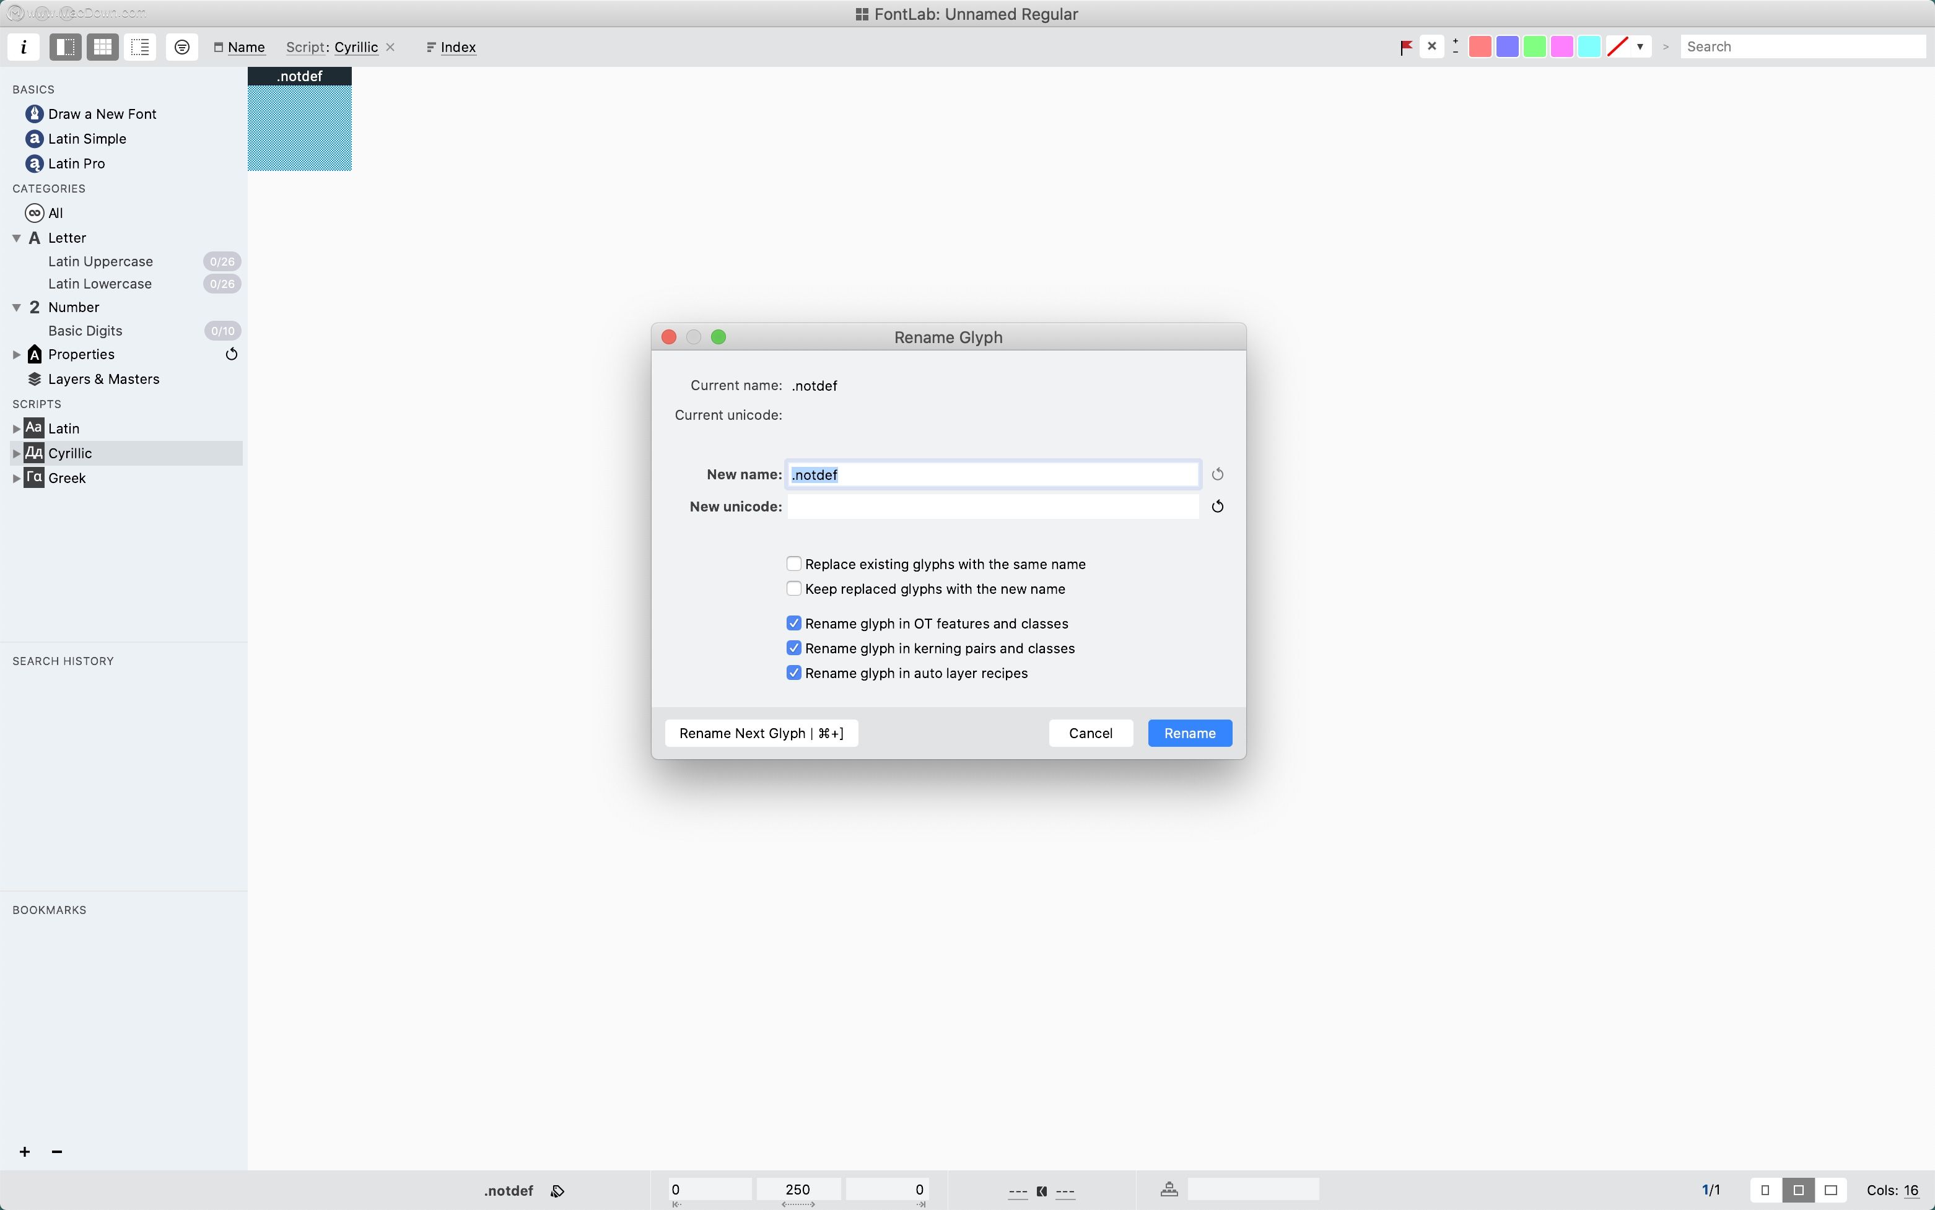Remove the Script: Cyrillic filter
Viewport: 1935px width, 1210px height.
click(390, 47)
